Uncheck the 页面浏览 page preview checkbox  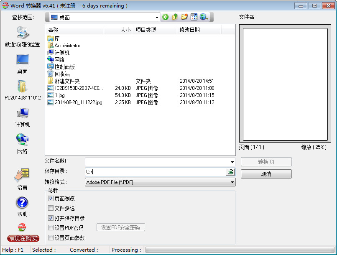pyautogui.click(x=51, y=199)
